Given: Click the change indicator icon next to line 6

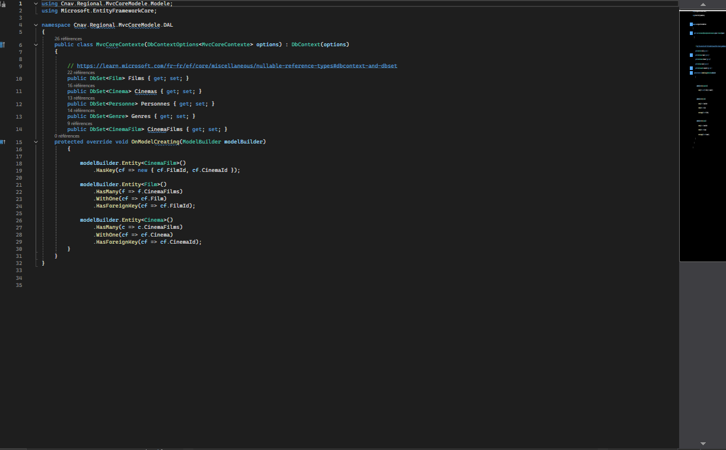Looking at the screenshot, I should coord(2,44).
